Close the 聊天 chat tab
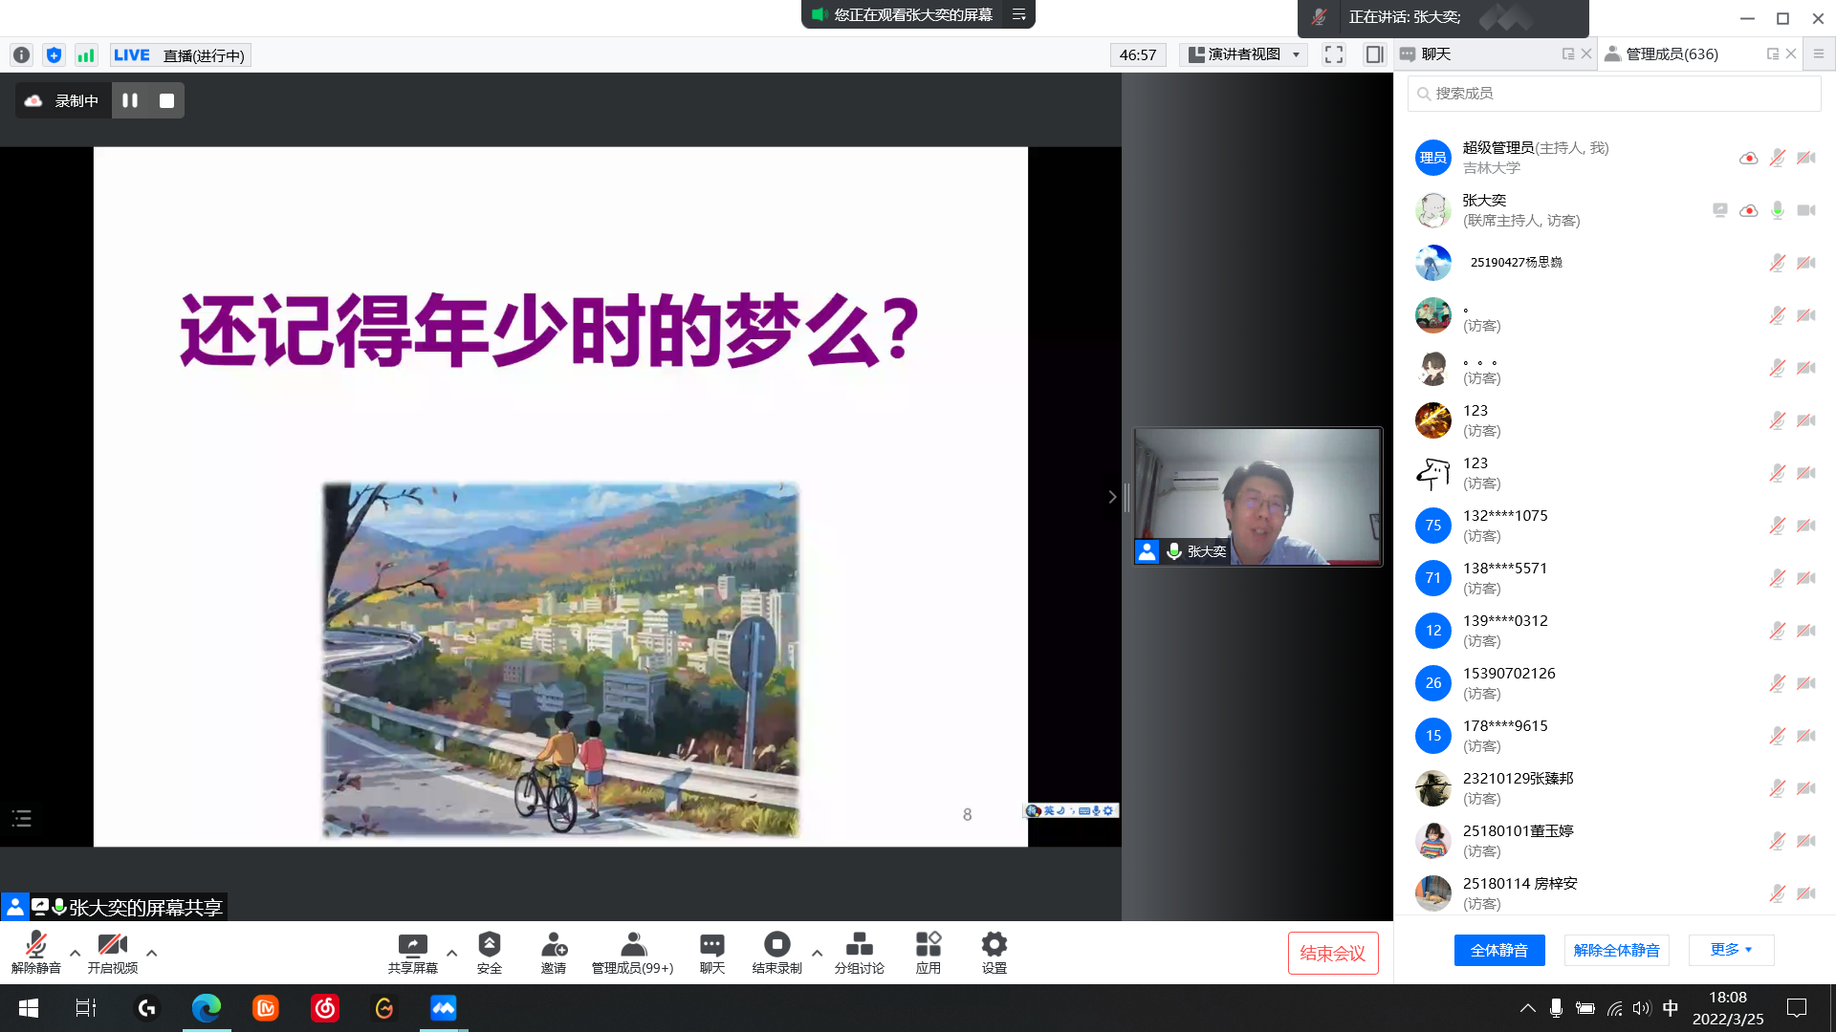1836x1032 pixels. (1586, 54)
